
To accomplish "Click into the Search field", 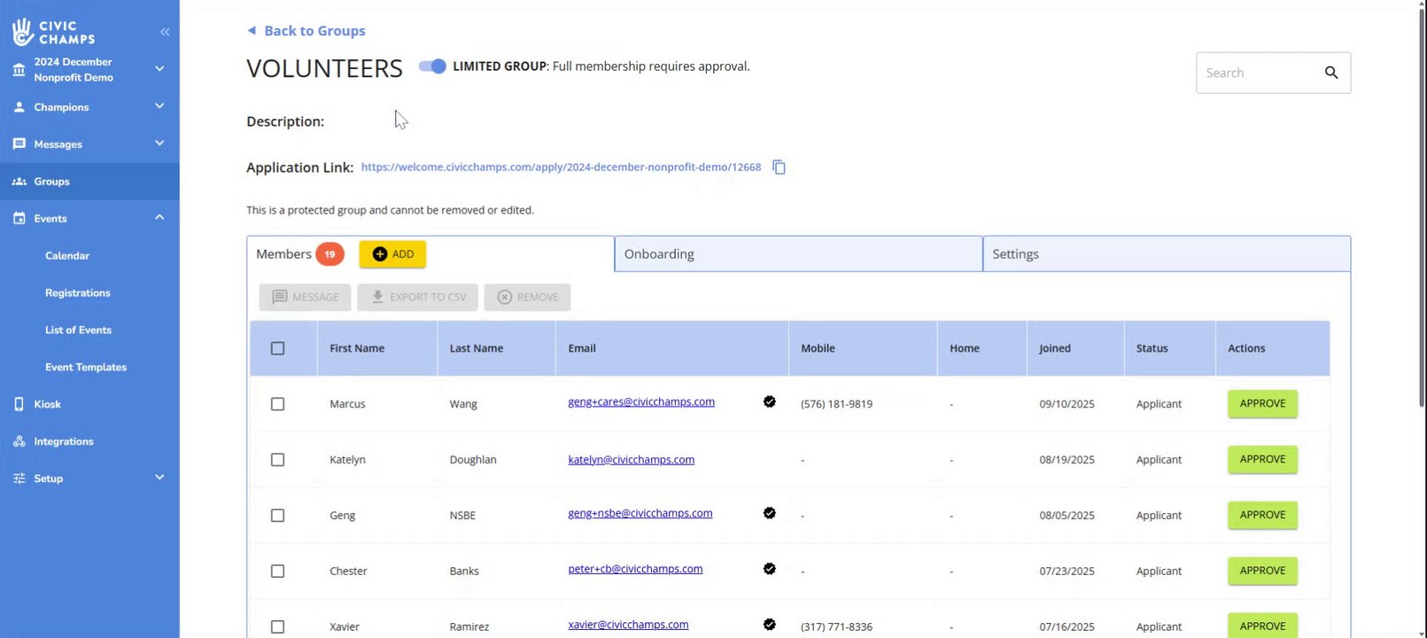I will 1258,73.
